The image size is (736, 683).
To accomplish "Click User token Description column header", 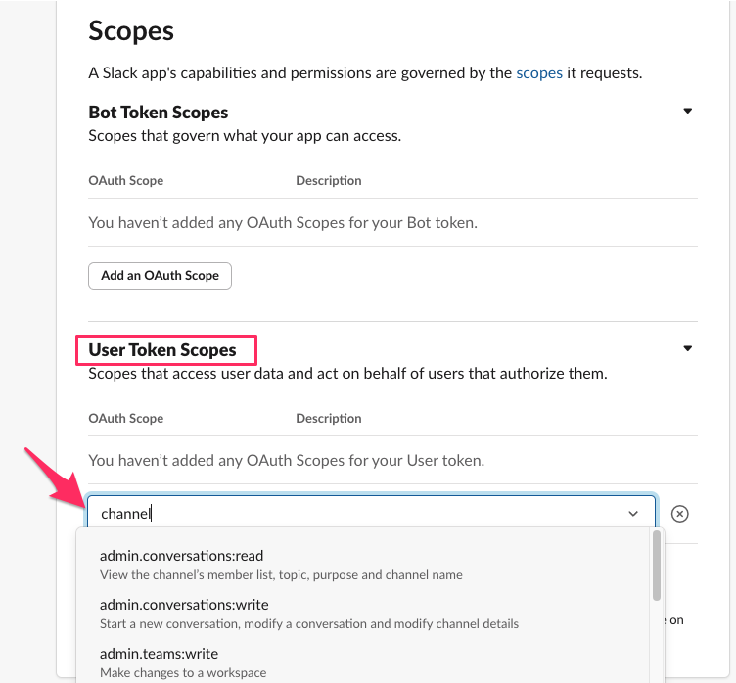I will point(329,418).
